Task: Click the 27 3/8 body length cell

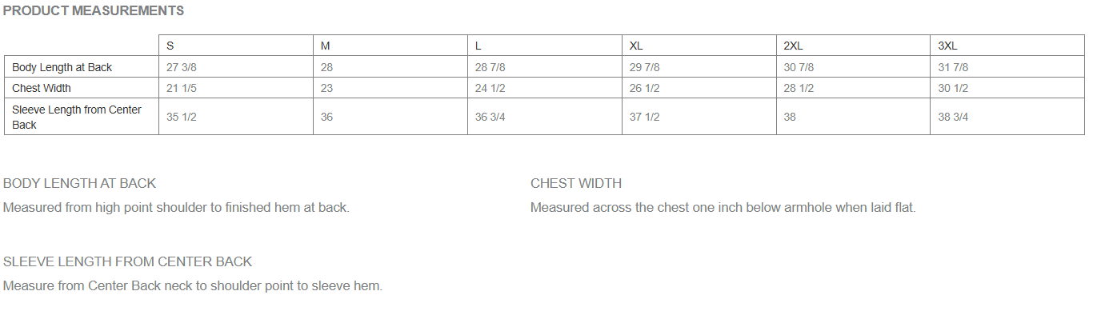Action: pos(181,67)
